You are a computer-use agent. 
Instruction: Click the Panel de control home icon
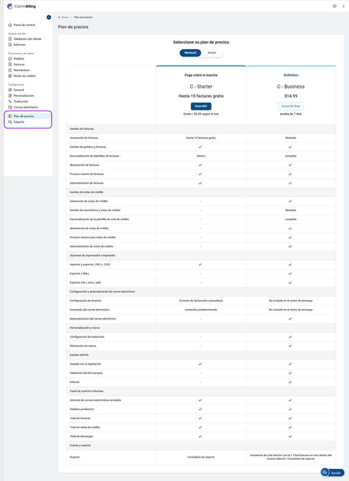pos(10,25)
